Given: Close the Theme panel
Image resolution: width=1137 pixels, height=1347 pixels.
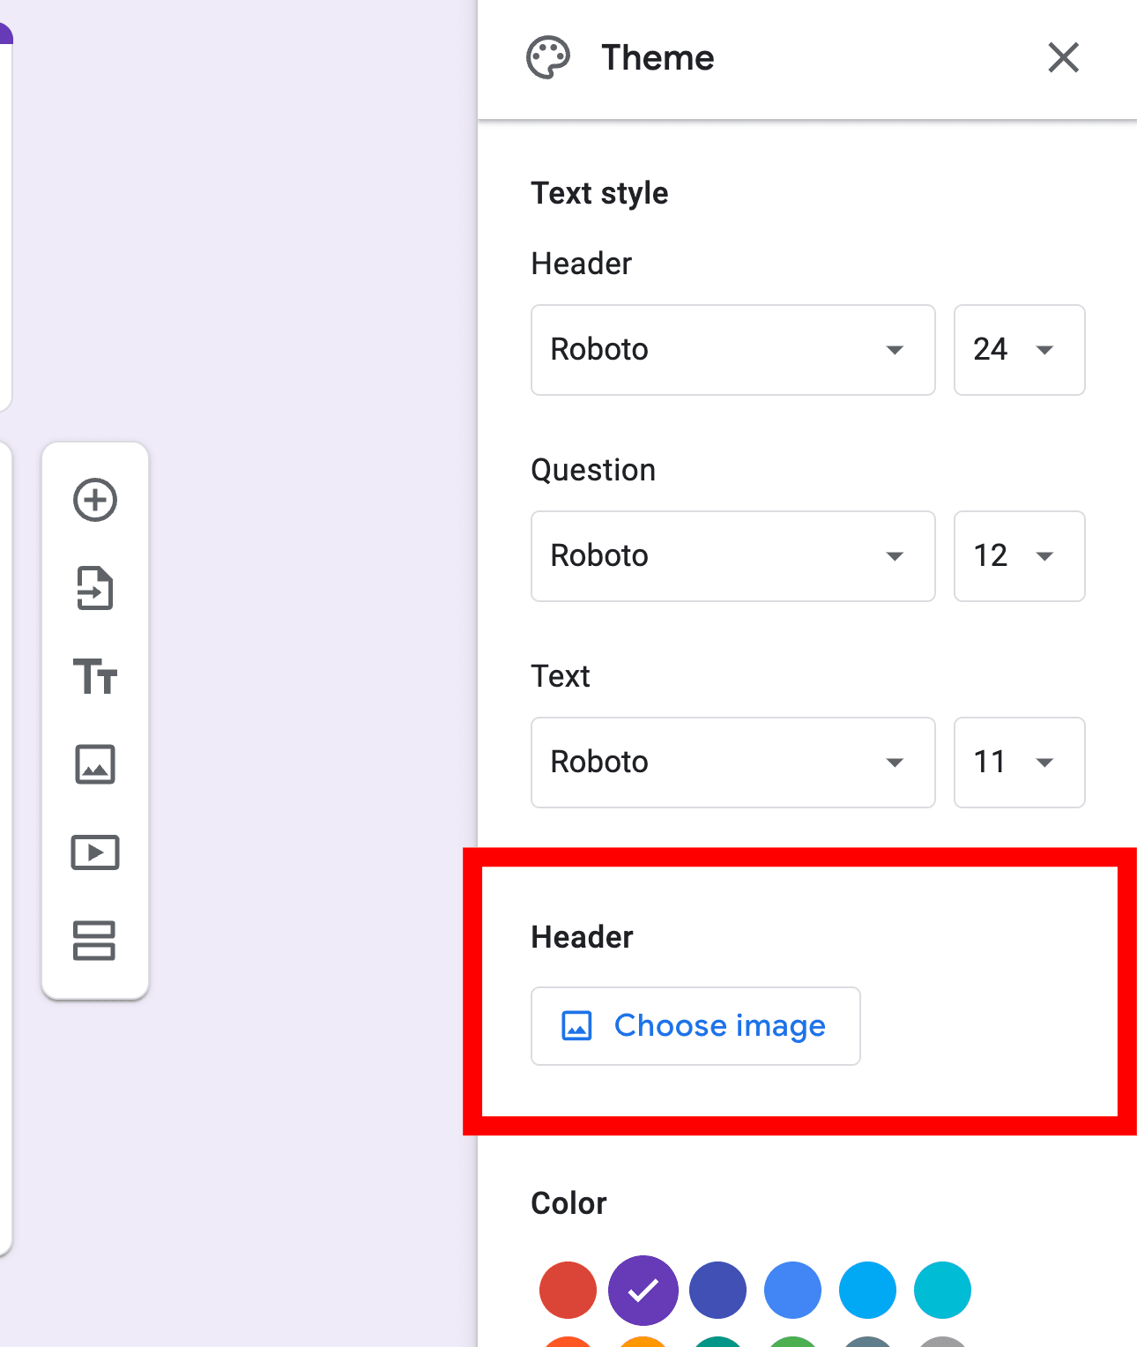Looking at the screenshot, I should (1063, 57).
